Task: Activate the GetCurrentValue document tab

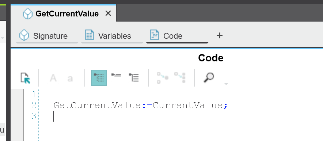Action: tap(63, 13)
